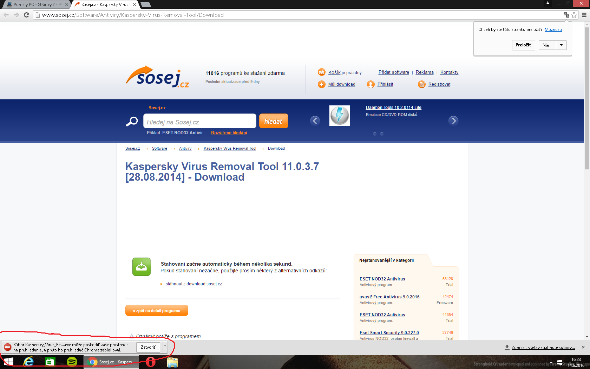Click the page's vertical scrollbar thumb
The width and height of the screenshot is (590, 369).
click(587, 98)
